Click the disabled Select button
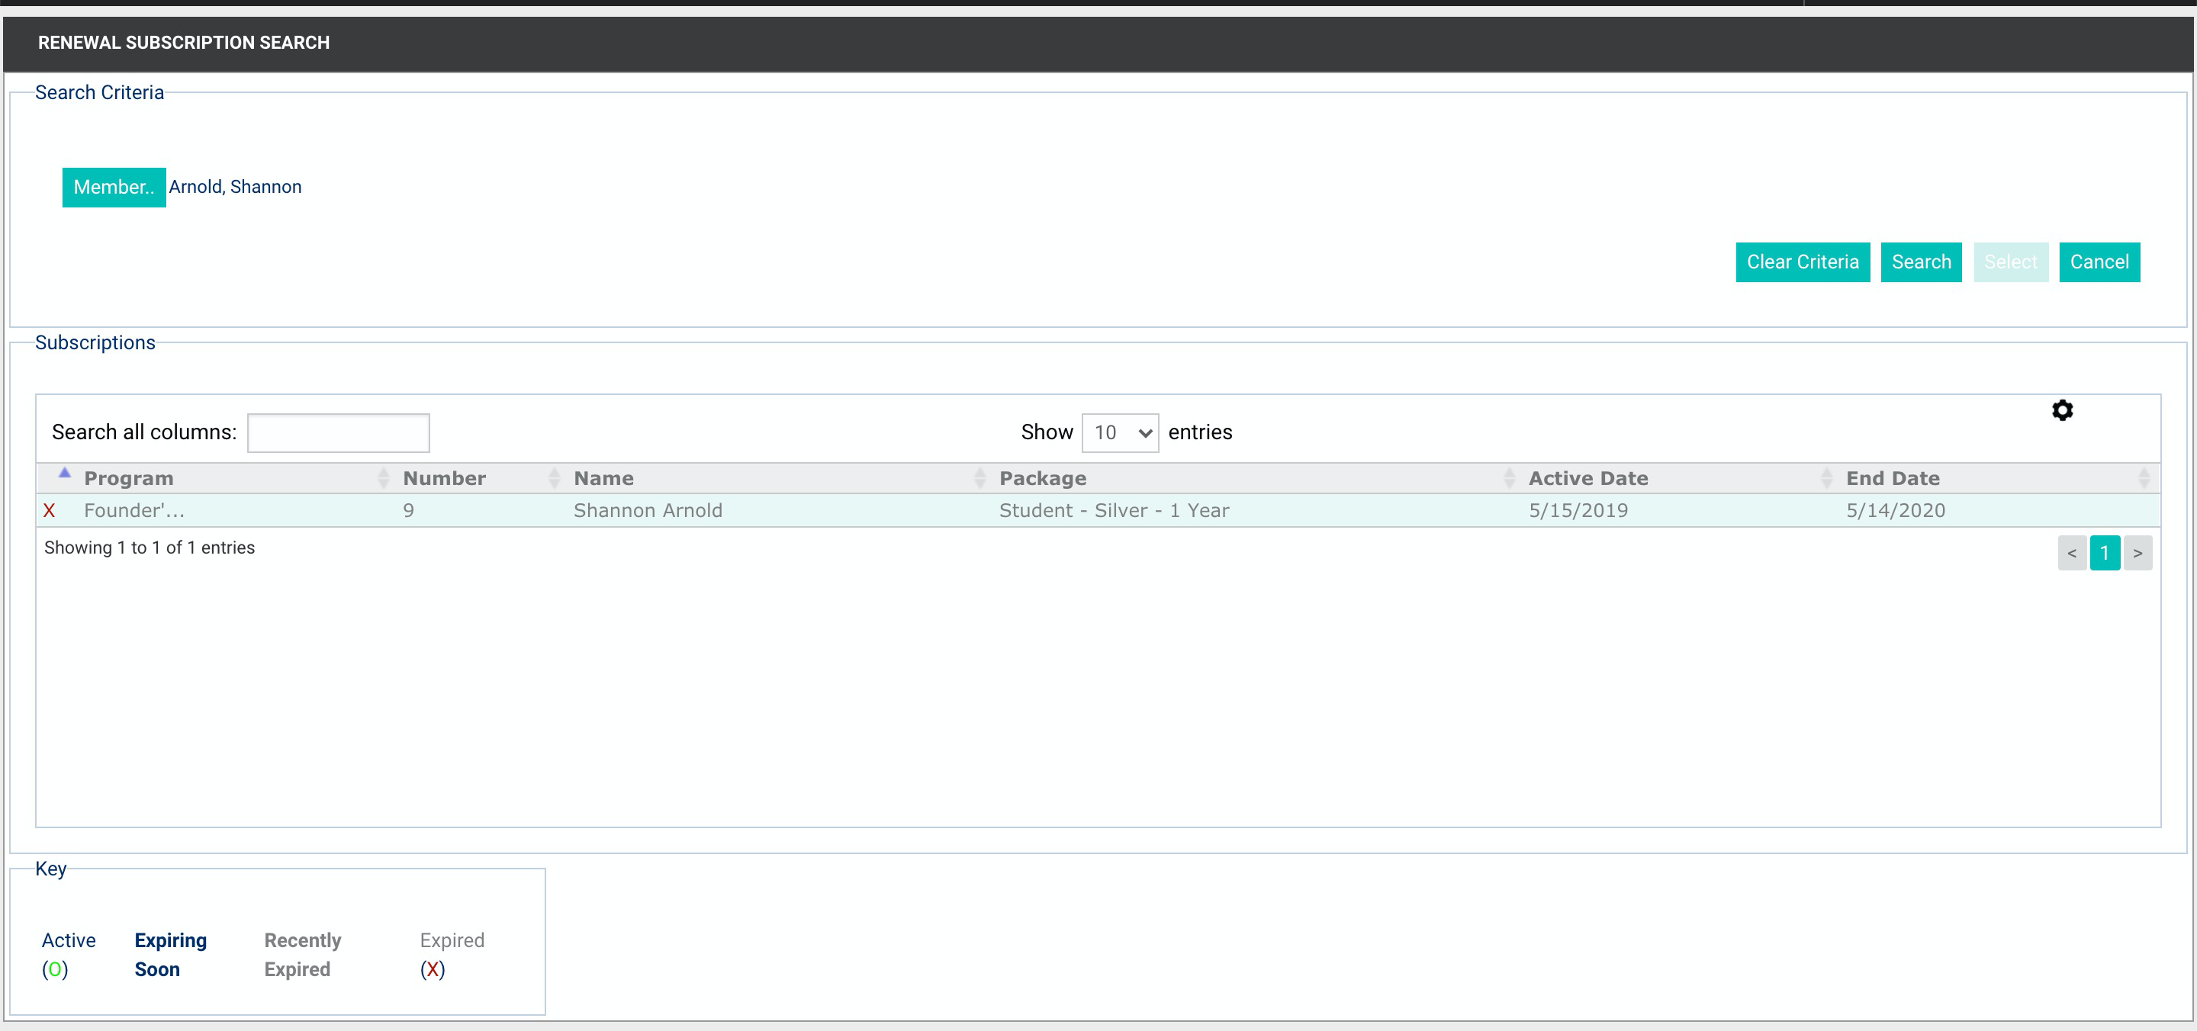The height and width of the screenshot is (1031, 2197). point(2010,262)
